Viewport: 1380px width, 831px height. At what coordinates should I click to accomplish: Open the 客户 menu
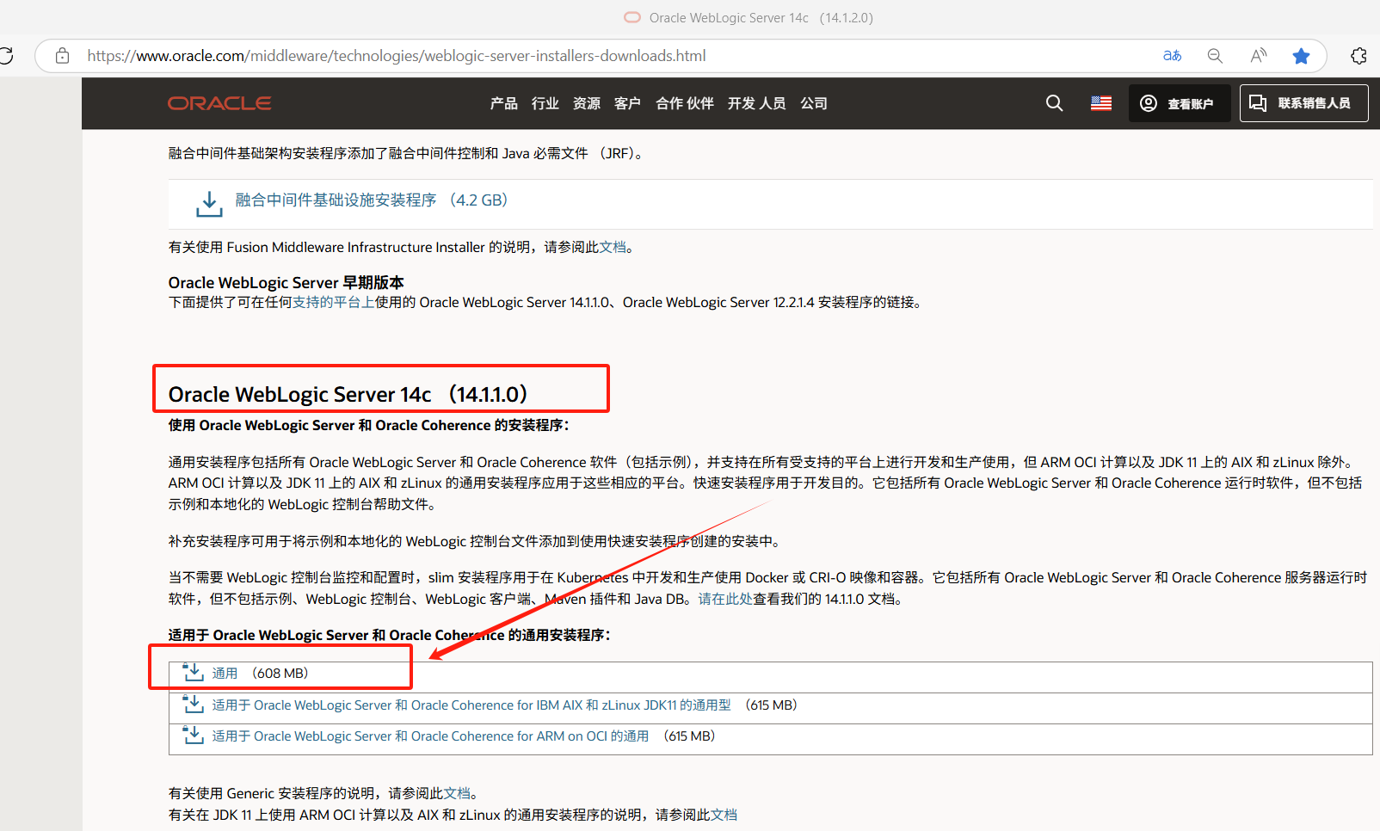point(628,103)
